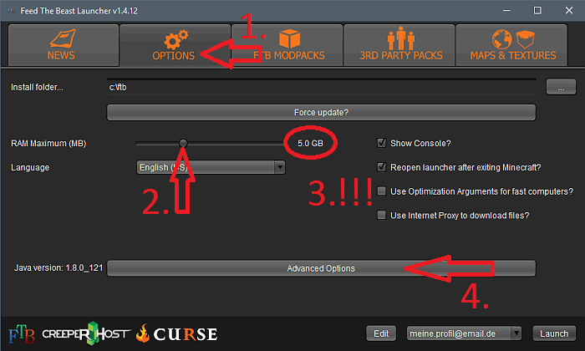Click the gears icon on Options tab
Screen dimensions: 585x351
point(174,38)
